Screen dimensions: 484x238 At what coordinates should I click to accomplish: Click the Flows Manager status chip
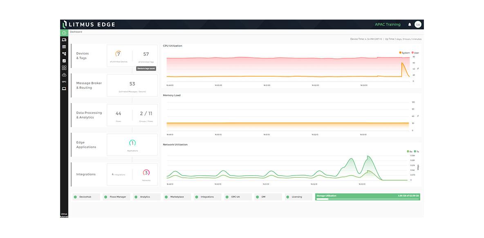[x=117, y=197]
